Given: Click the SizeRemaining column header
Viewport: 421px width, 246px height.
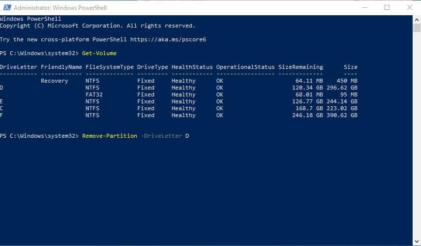Looking at the screenshot, I should (x=301, y=67).
